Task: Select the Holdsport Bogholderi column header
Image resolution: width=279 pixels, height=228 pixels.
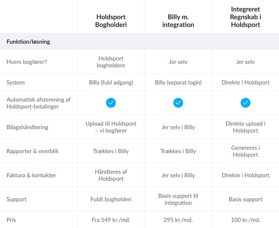Action: click(x=111, y=21)
